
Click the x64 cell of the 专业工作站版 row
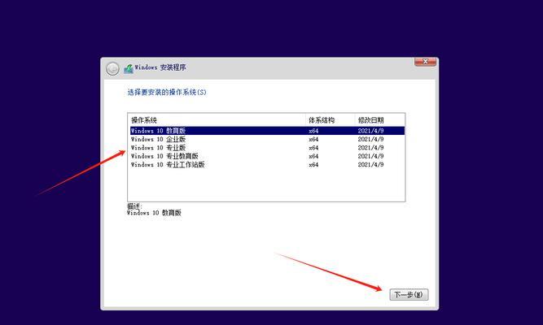click(313, 165)
